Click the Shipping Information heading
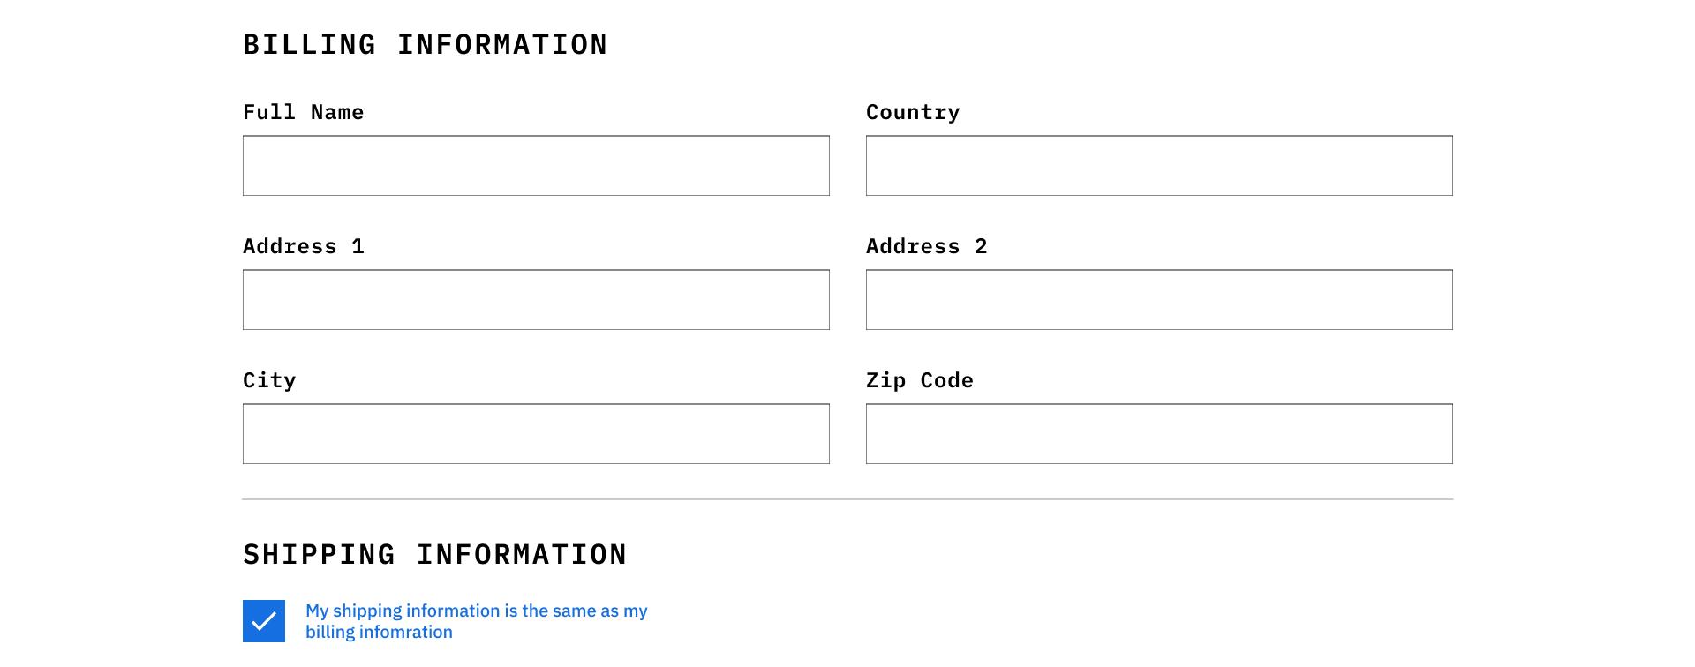1695x667 pixels. [434, 554]
